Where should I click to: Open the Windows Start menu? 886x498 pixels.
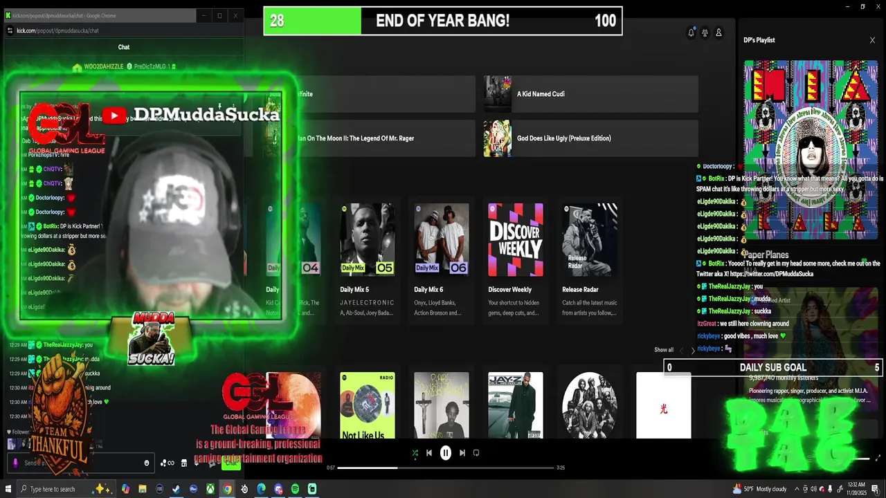pos(8,489)
